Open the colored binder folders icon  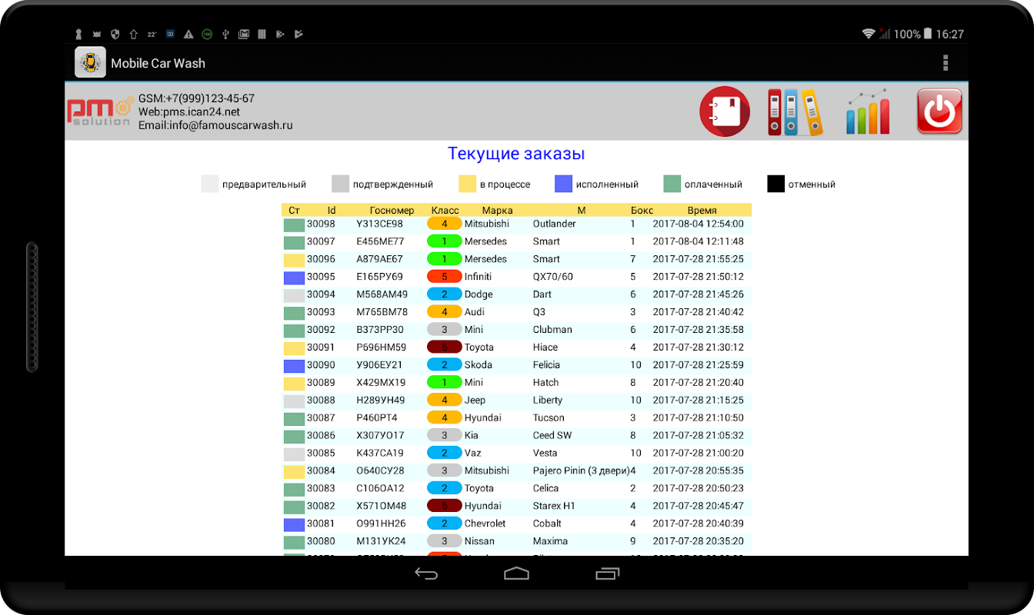point(795,112)
